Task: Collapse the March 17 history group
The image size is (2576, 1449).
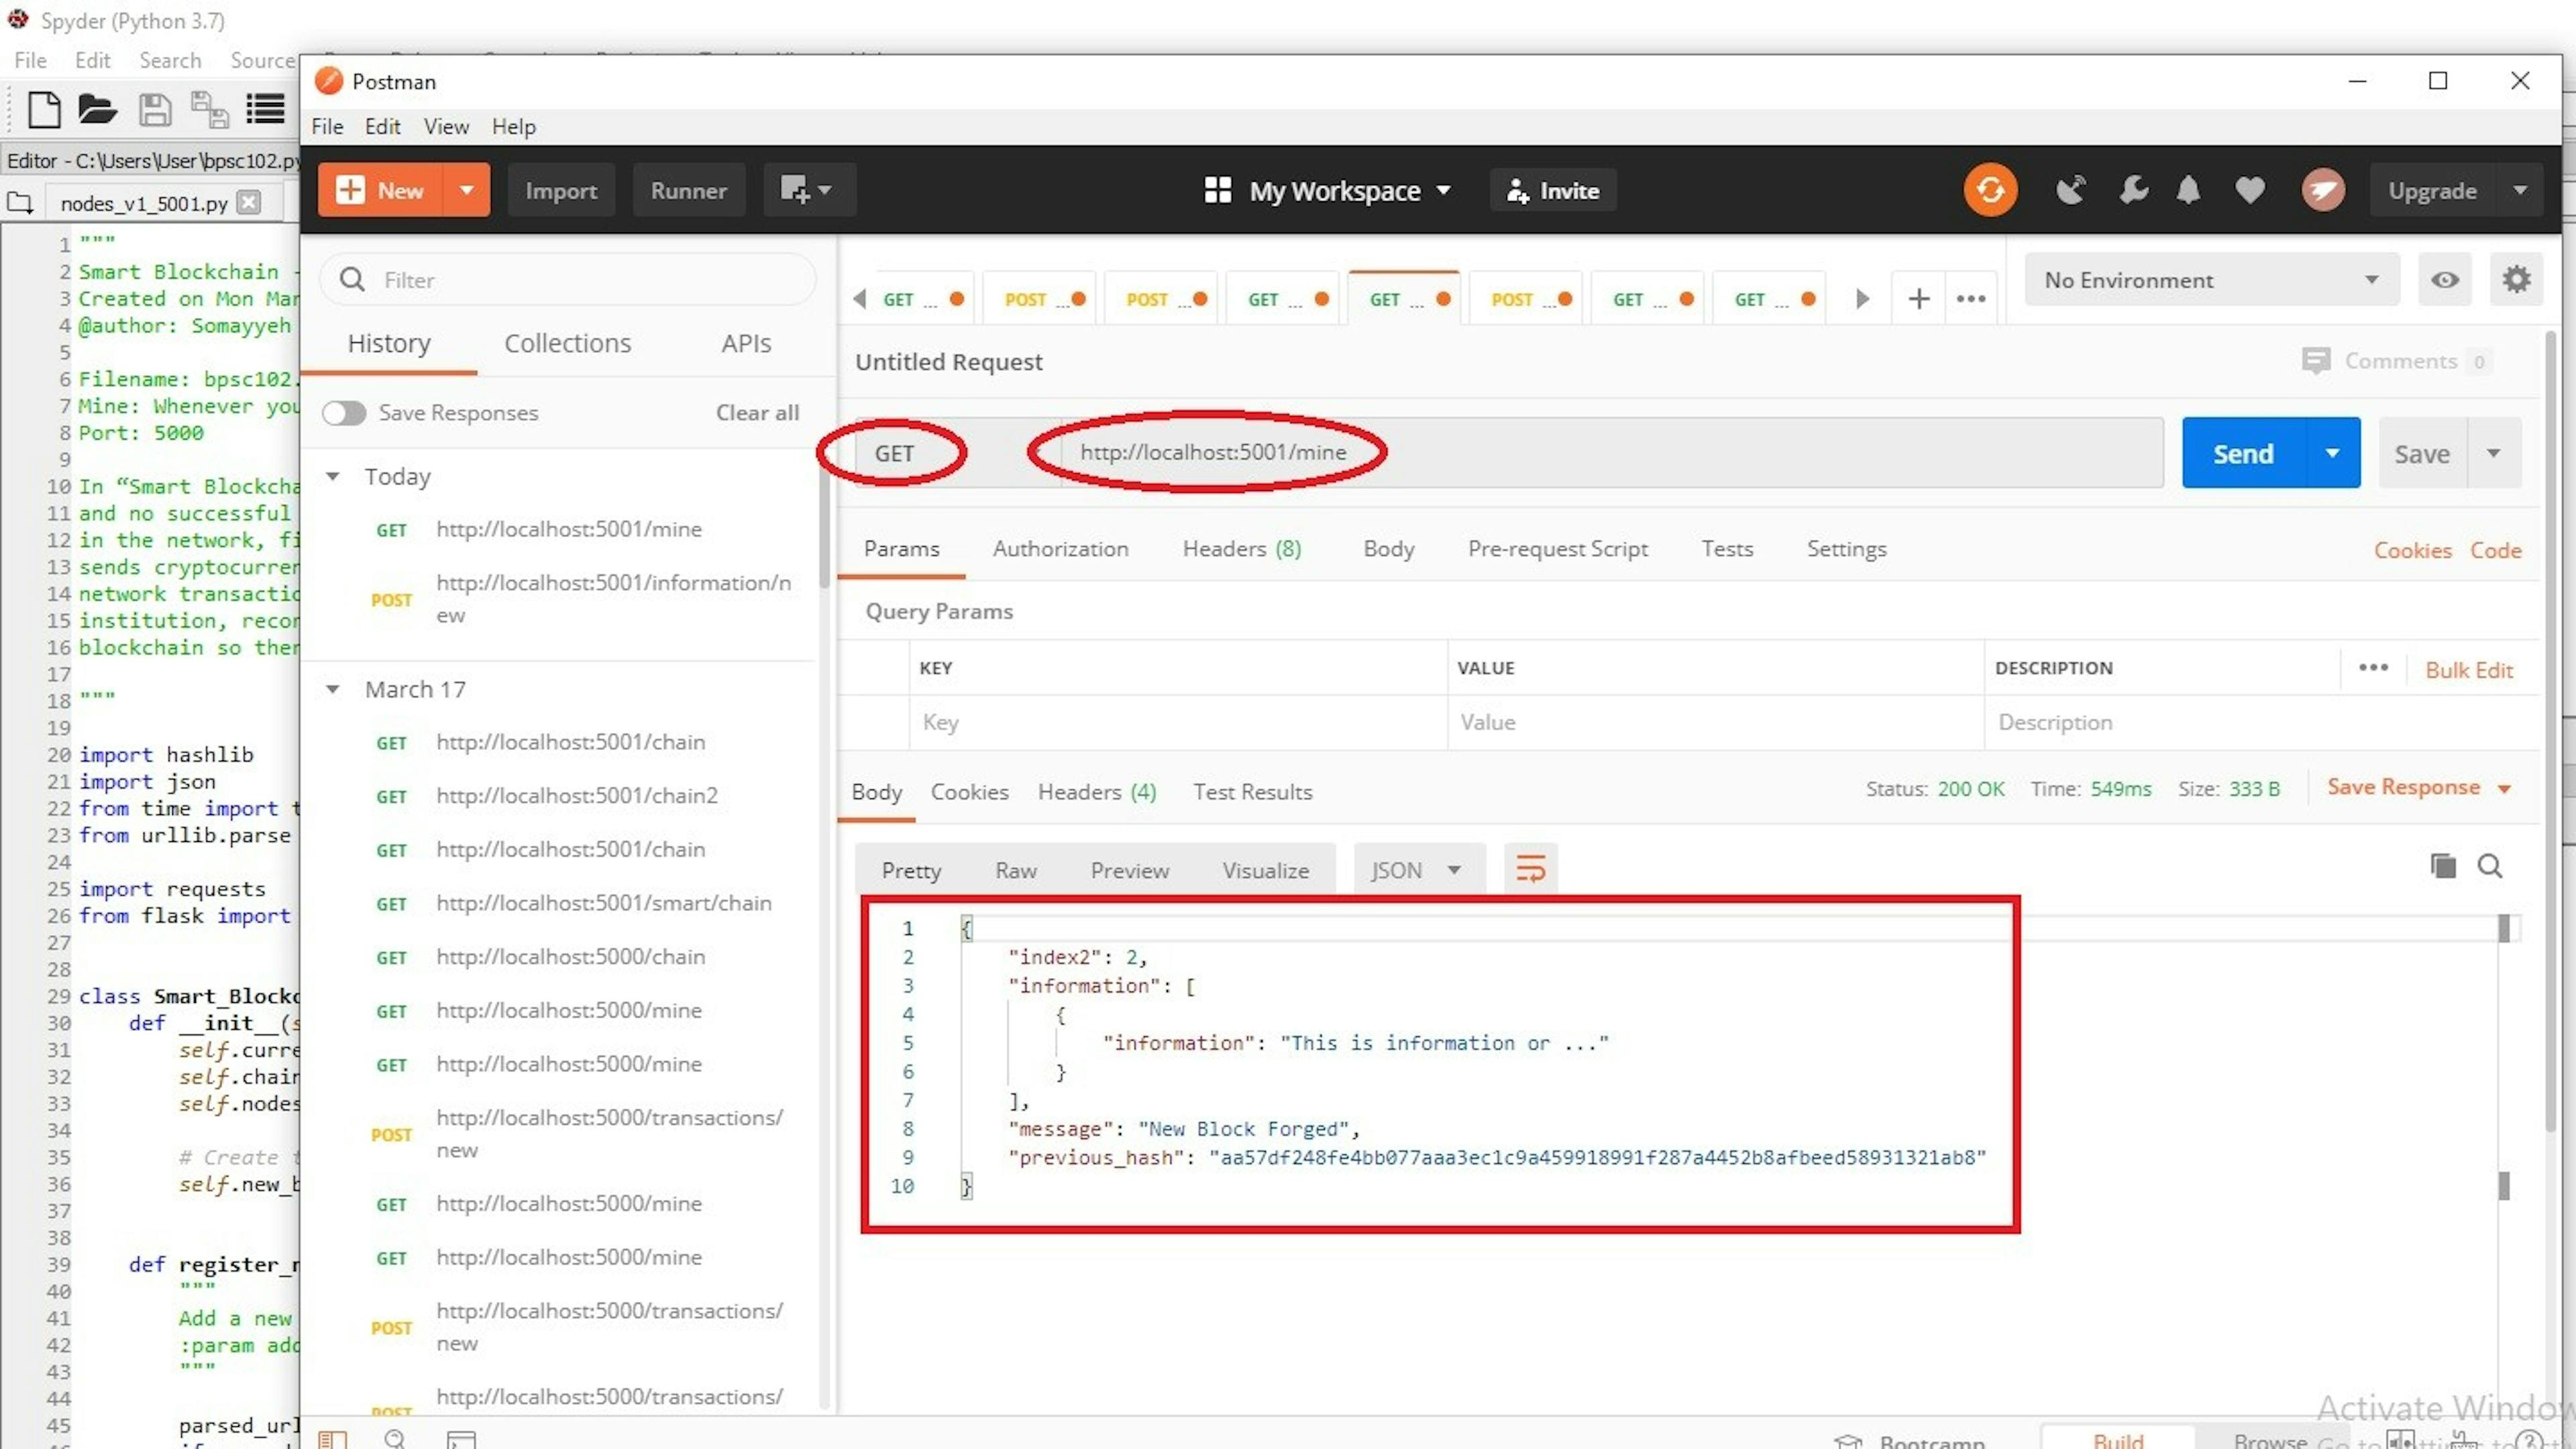Action: (x=332, y=689)
